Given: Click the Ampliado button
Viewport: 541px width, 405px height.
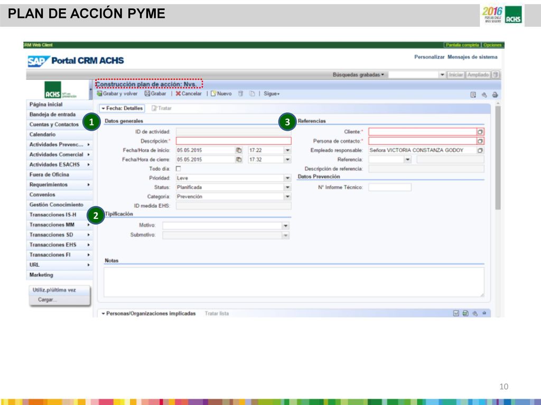Looking at the screenshot, I should (x=478, y=74).
